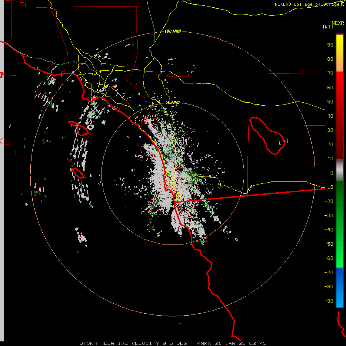The width and height of the screenshot is (346, 346).
Task: Pick the blue bottom segment of color bar
Action: [x=339, y=287]
